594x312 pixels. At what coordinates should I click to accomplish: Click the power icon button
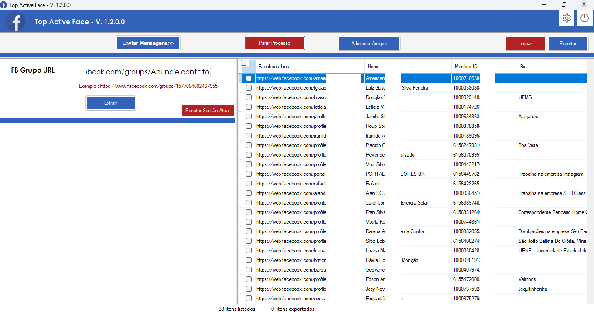[x=585, y=18]
